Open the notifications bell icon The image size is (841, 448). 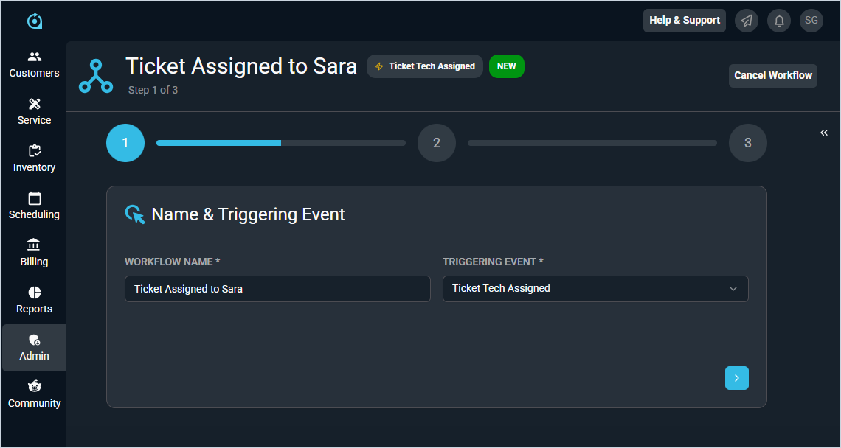pos(779,21)
